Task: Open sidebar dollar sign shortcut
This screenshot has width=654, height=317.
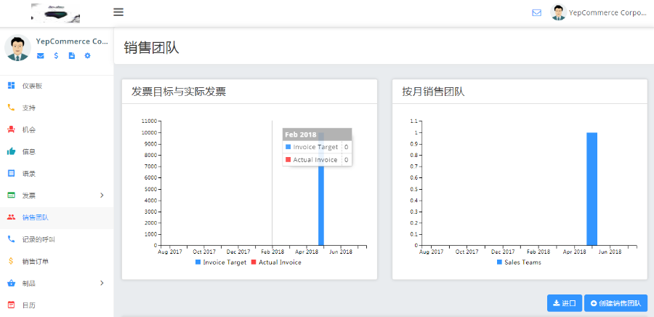Action: [x=56, y=55]
